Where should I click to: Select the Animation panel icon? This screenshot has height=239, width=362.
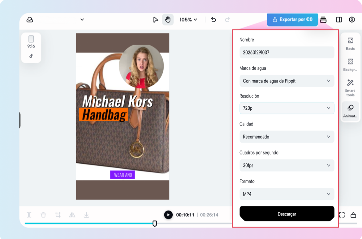pos(350,111)
